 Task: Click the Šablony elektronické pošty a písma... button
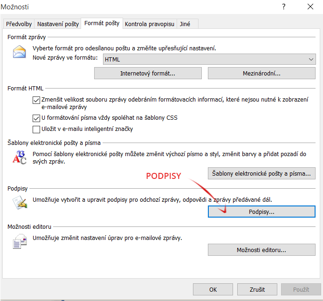(261, 173)
